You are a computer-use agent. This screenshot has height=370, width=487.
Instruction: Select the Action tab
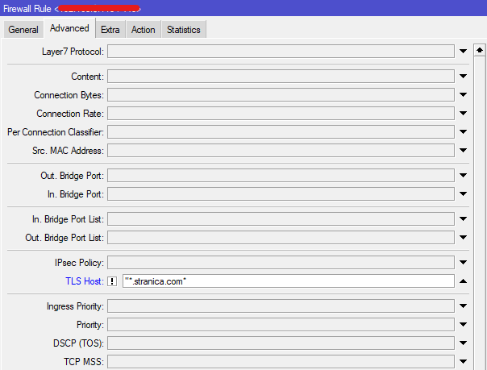[x=143, y=30]
